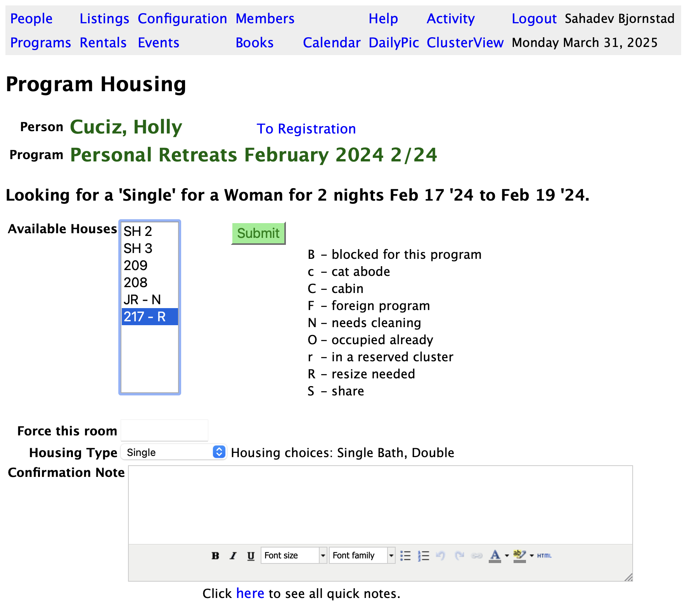Insert a numbered list in the note
Viewport: 692px width, 610px height.
pyautogui.click(x=424, y=556)
